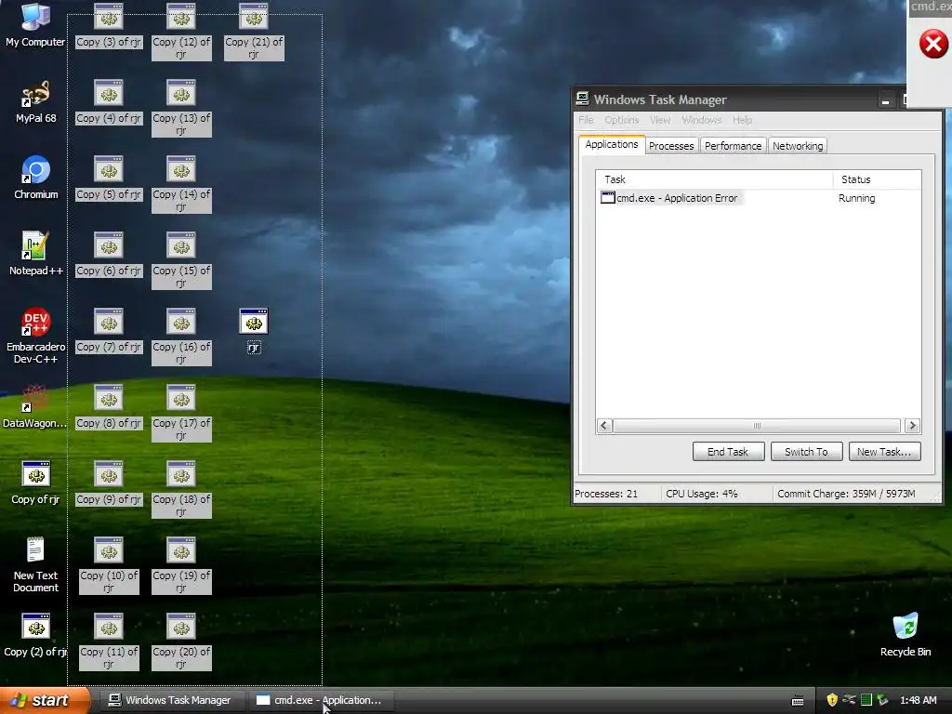Click the End Task button
This screenshot has width=952, height=714.
tap(728, 452)
